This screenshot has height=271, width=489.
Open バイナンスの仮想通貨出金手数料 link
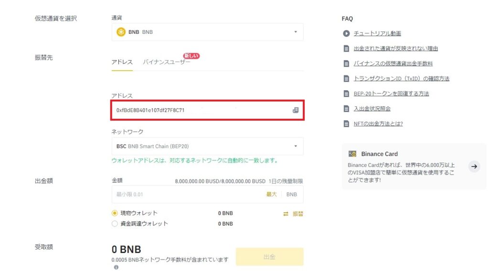393,63
